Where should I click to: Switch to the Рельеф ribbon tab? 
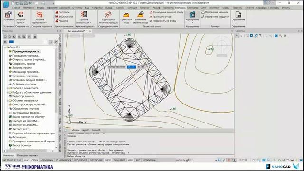point(156,8)
